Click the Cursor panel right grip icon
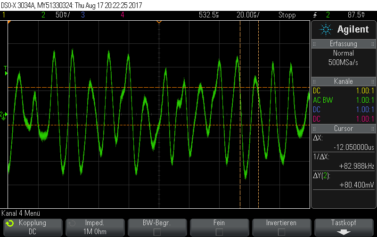377x237 pixels. pyautogui.click(x=372, y=129)
